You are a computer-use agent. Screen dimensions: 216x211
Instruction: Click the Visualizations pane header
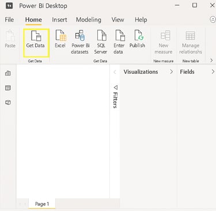pos(141,72)
